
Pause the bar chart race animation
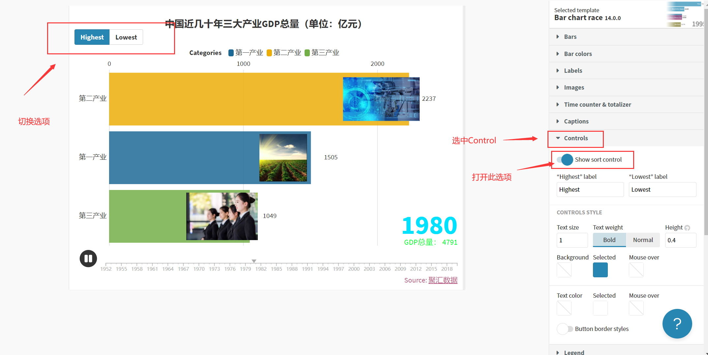click(88, 259)
